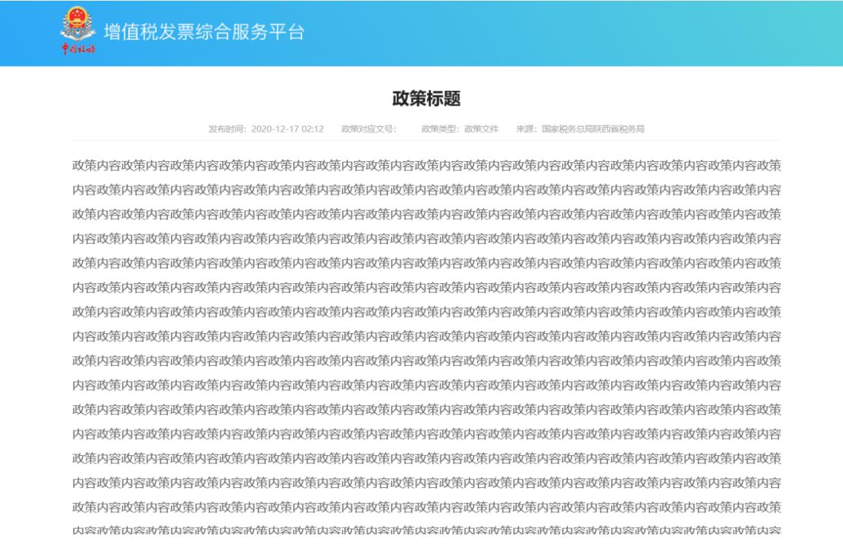Click the second line of policy content
Screen dimensions: 843x551
(x=426, y=190)
